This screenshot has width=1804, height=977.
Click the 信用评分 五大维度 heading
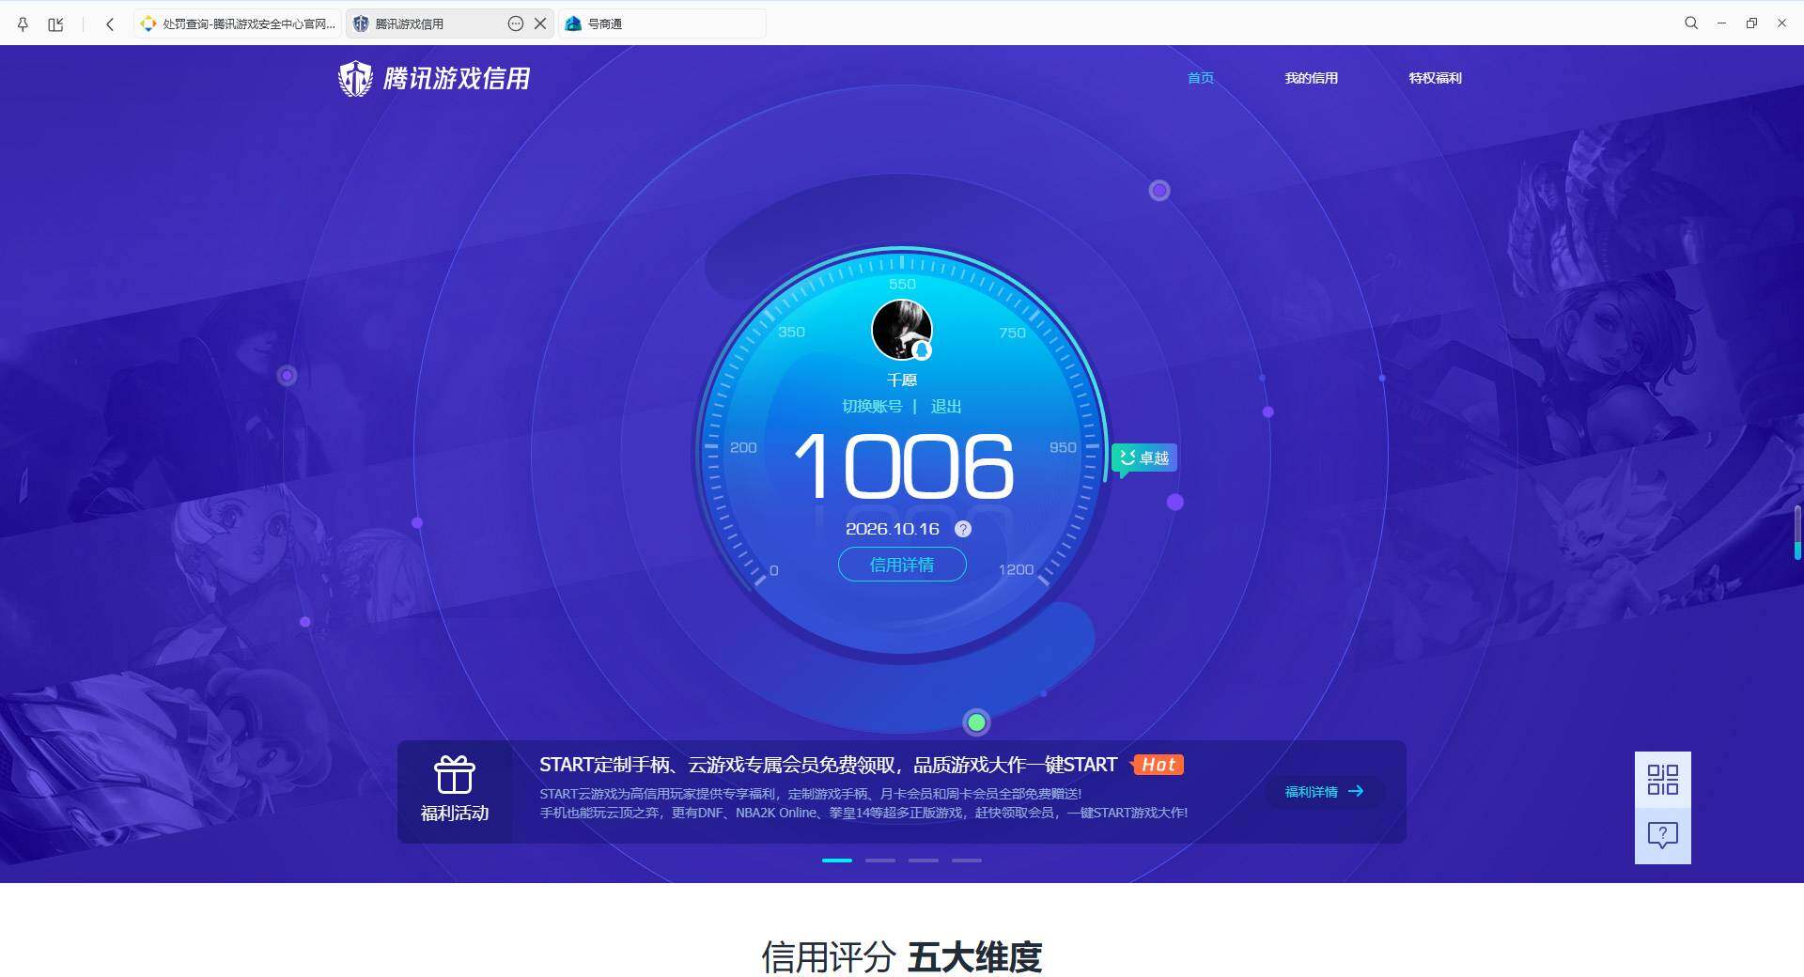pos(902,957)
